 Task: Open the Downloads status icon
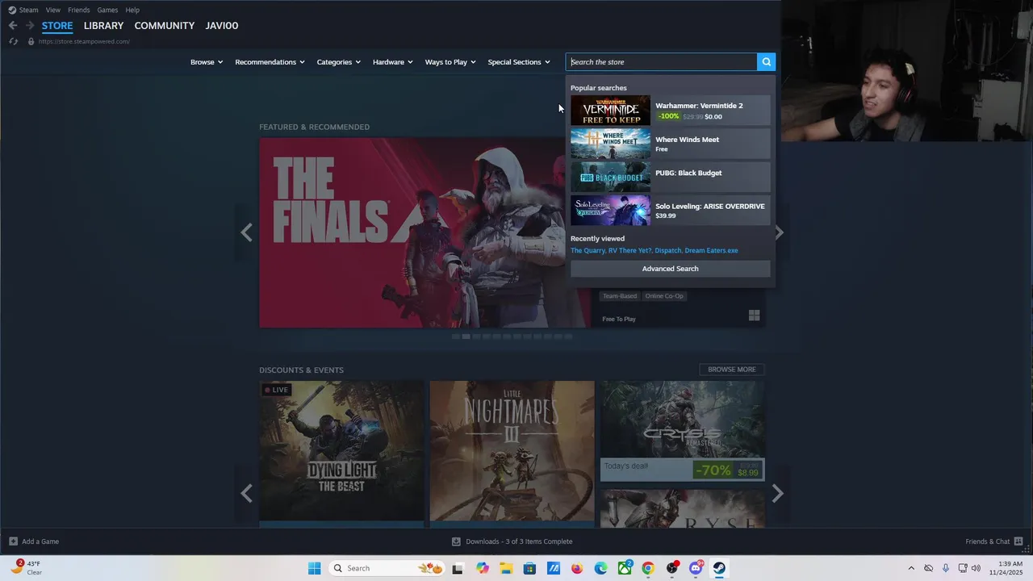[x=456, y=541]
